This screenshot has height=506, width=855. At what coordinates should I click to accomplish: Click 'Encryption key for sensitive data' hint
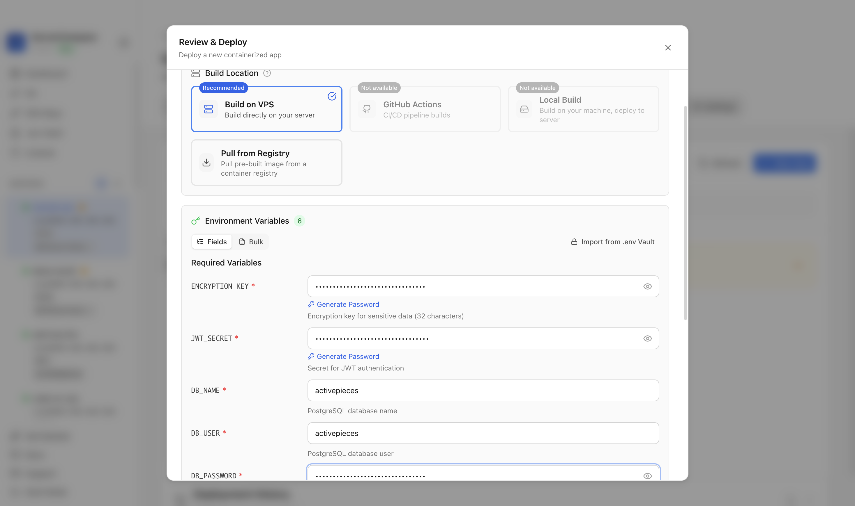[x=386, y=316]
